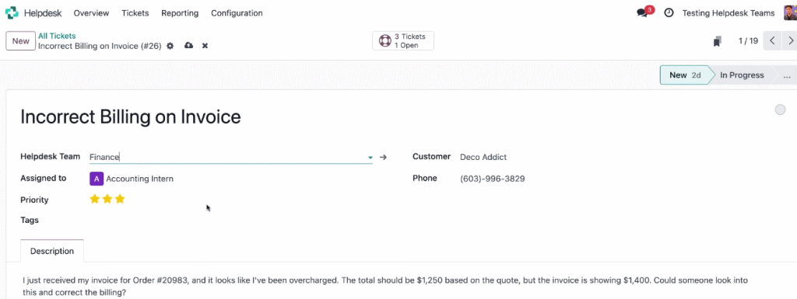Viewport: 797px width, 299px height.
Task: Discard changes with the X icon
Action: (205, 46)
